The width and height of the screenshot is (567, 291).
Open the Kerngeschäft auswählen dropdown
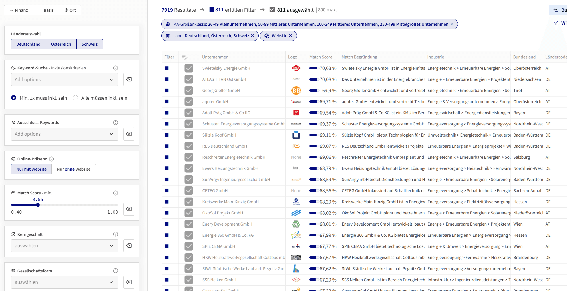pos(65,246)
